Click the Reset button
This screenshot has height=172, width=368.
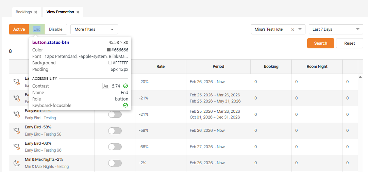349,43
